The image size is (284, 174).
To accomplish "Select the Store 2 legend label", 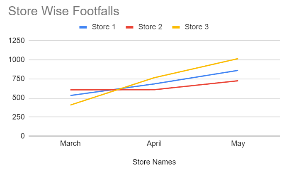I will 150,27.
